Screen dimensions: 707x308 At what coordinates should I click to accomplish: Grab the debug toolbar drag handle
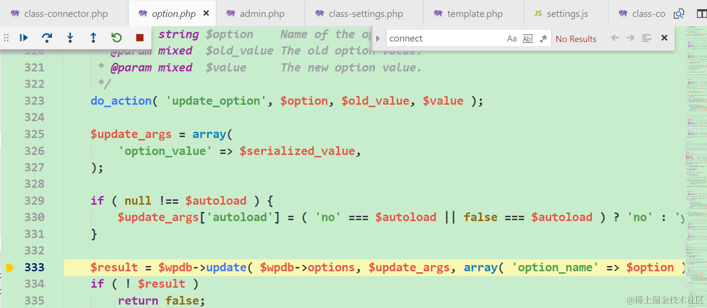tap(6, 38)
